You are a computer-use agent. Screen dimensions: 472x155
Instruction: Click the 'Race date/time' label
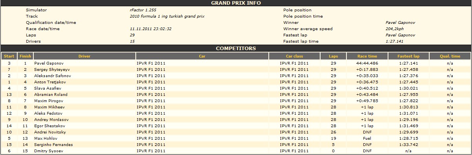pyautogui.click(x=43, y=29)
